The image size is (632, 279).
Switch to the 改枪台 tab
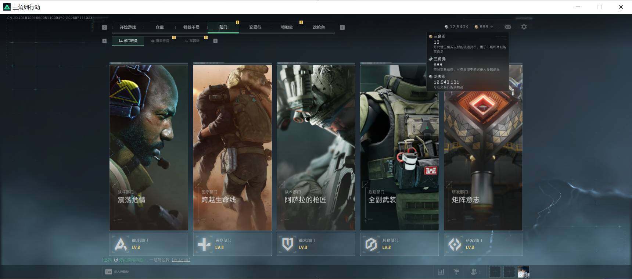(x=319, y=27)
